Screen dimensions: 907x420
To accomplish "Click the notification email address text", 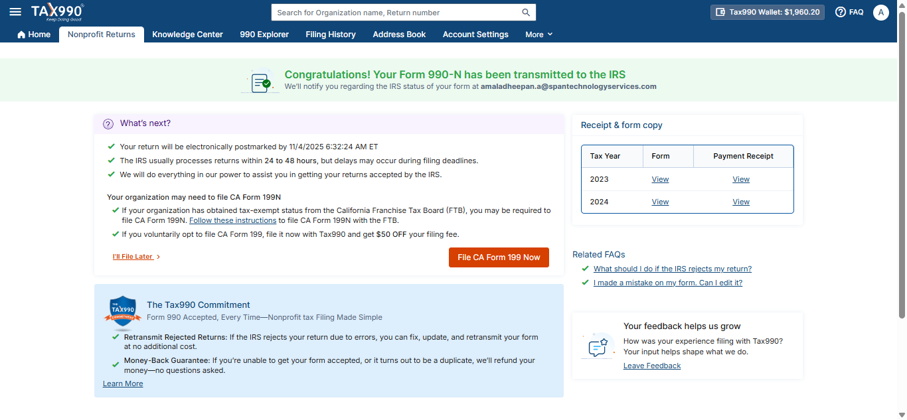I will tap(568, 86).
